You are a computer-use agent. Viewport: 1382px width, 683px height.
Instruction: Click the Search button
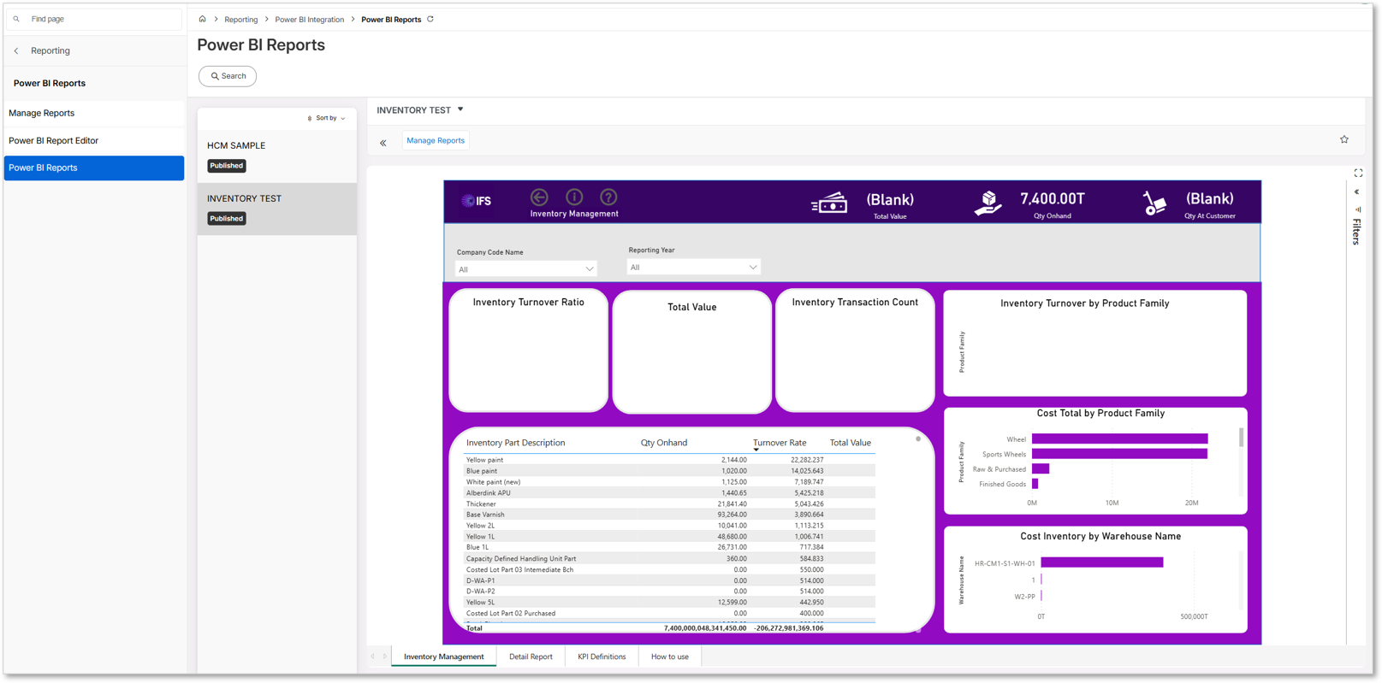pos(228,76)
